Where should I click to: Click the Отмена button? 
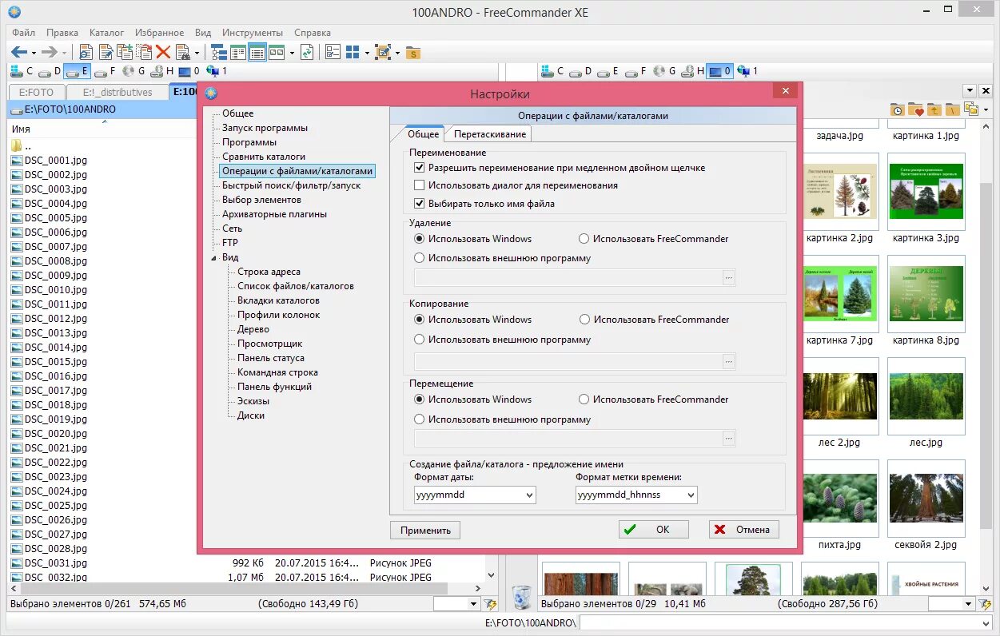pos(744,529)
